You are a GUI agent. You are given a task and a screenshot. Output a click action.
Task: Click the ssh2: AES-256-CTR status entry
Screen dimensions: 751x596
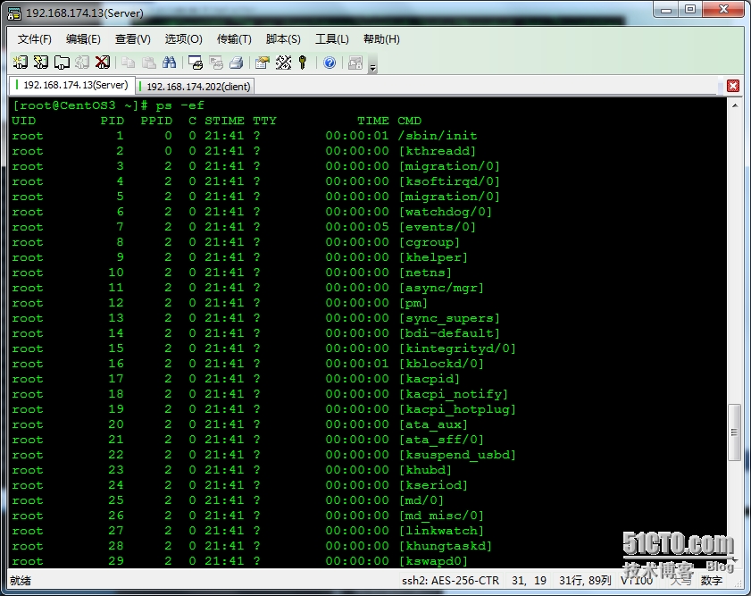click(x=450, y=581)
